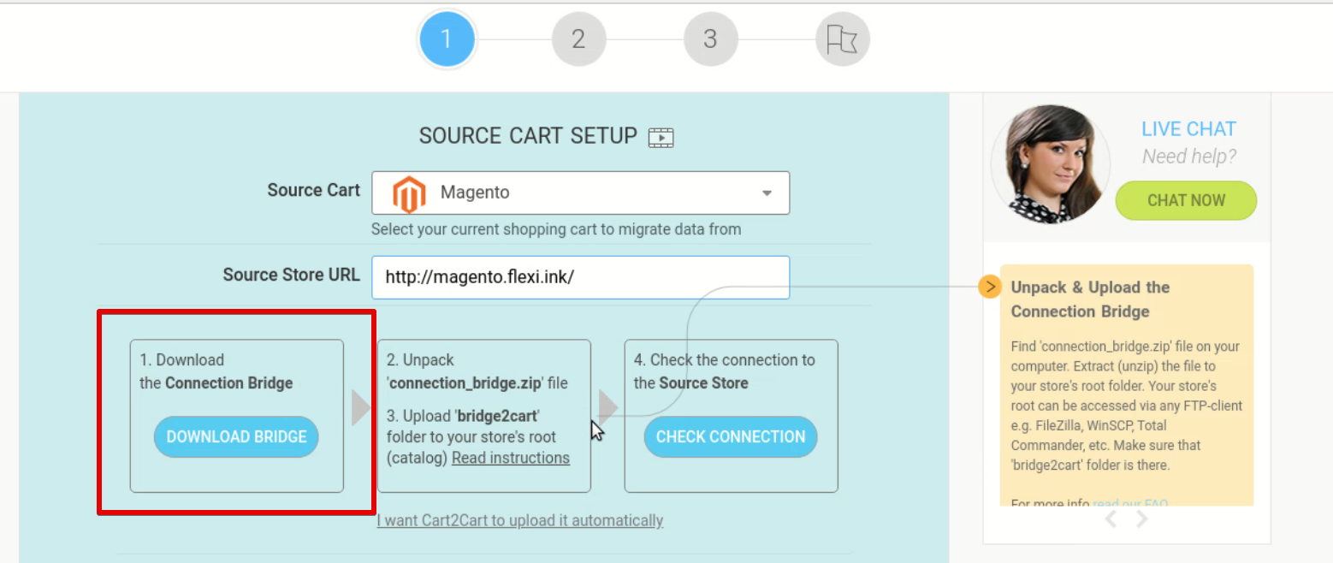Go to wizard step 3 circle
The image size is (1333, 563).
[710, 39]
